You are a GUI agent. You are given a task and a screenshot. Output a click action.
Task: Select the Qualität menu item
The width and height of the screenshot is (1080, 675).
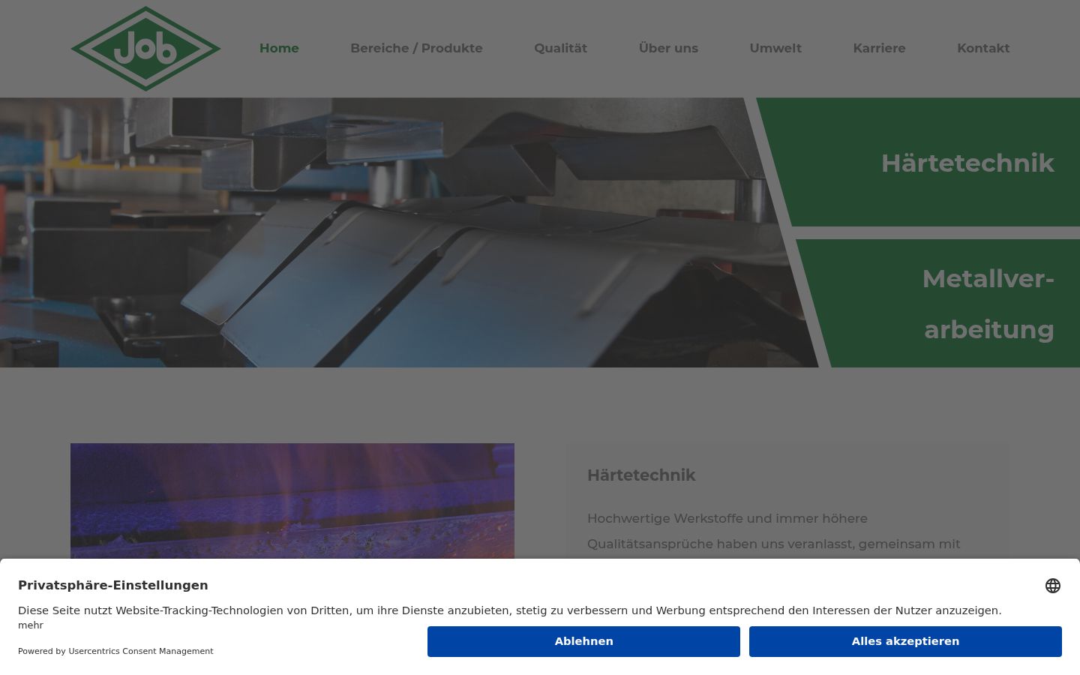pyautogui.click(x=560, y=48)
